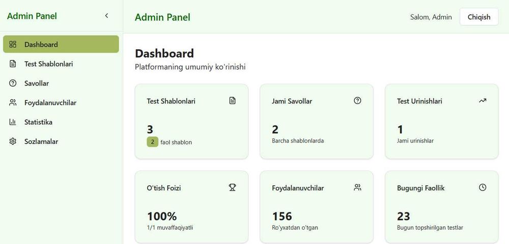
Task: Select the O'tish Foizi 100% stat card
Action: point(191,206)
